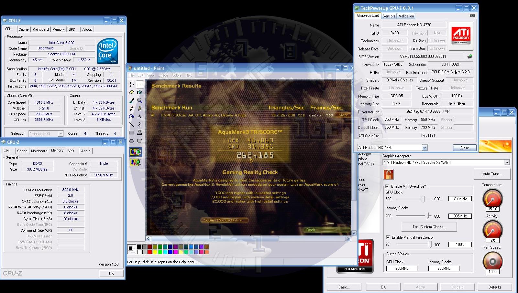Screen dimensions: 518x293
Task: Click the Paint vertical scroll down arrow
Action: click(354, 233)
